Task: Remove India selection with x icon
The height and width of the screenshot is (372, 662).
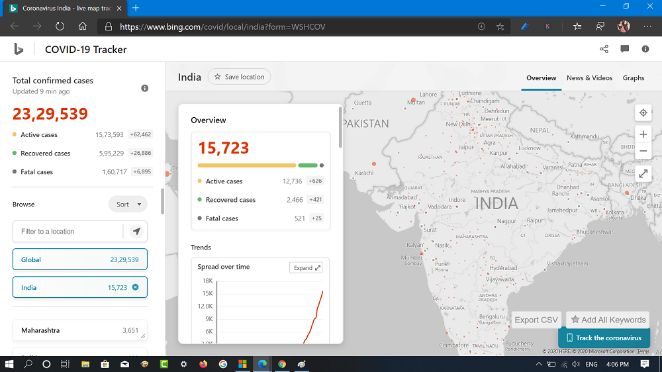Action: (x=135, y=287)
